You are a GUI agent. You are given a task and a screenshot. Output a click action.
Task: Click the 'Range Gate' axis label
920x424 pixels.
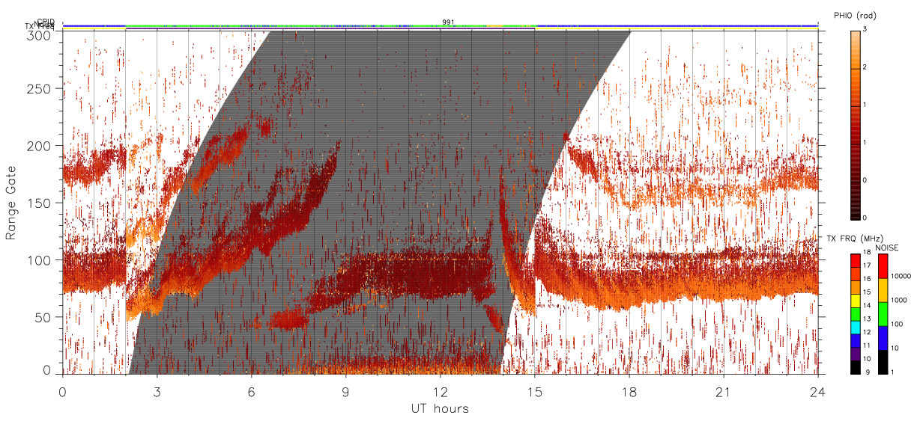11,203
